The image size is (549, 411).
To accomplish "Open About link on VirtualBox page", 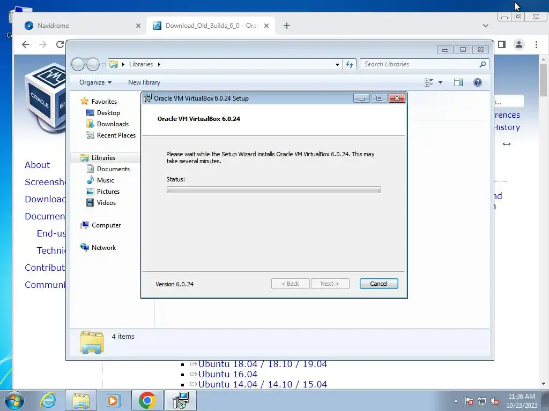I will (37, 165).
